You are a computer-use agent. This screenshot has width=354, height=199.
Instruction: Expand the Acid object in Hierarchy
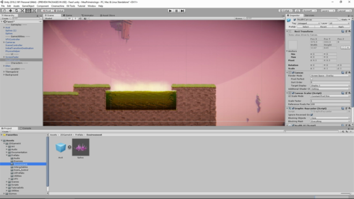pos(4,28)
